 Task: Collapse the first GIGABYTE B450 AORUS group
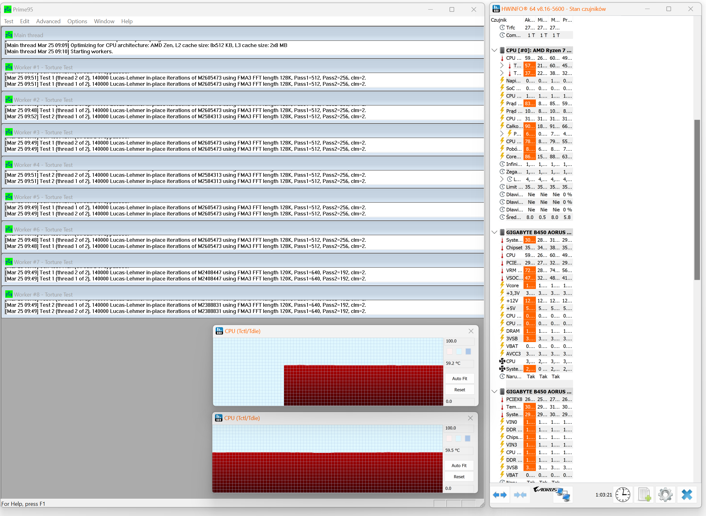(494, 232)
